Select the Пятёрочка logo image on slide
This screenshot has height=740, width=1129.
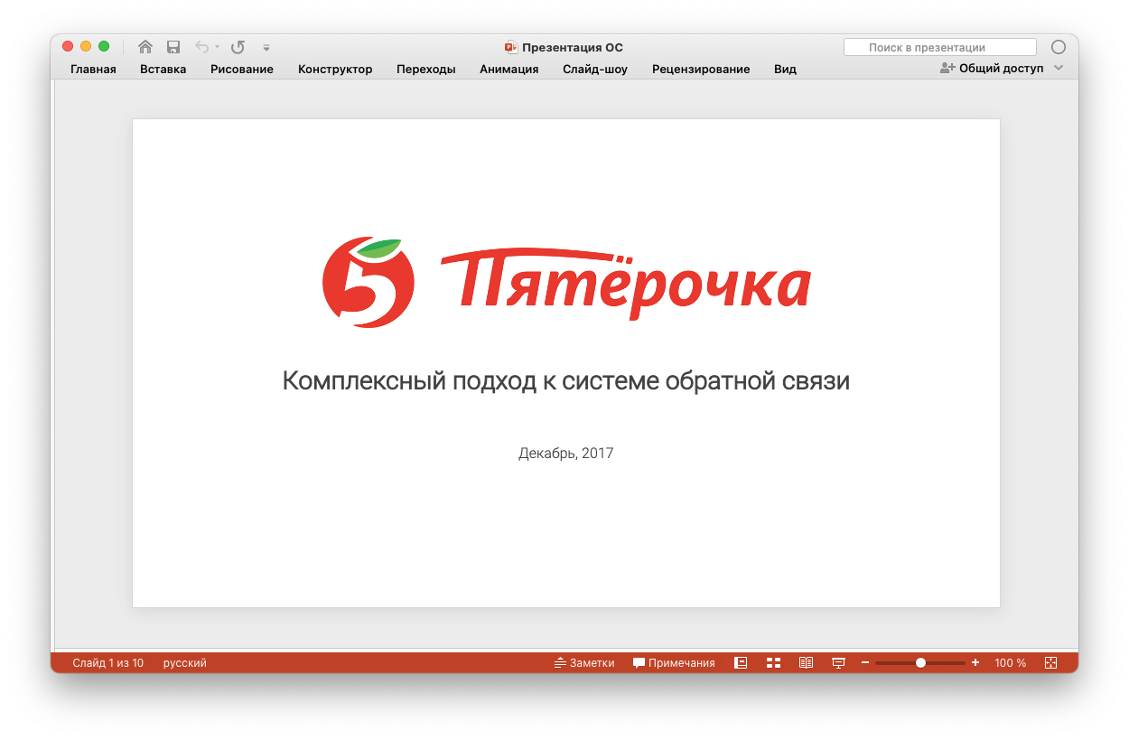566,282
